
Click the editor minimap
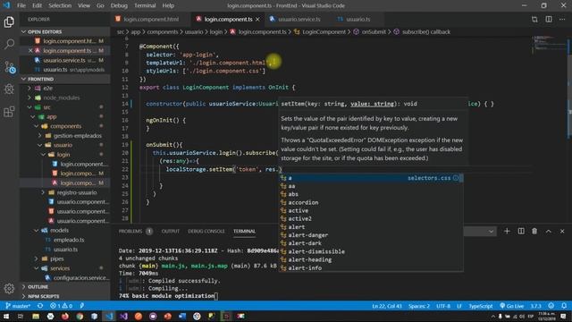(549, 45)
